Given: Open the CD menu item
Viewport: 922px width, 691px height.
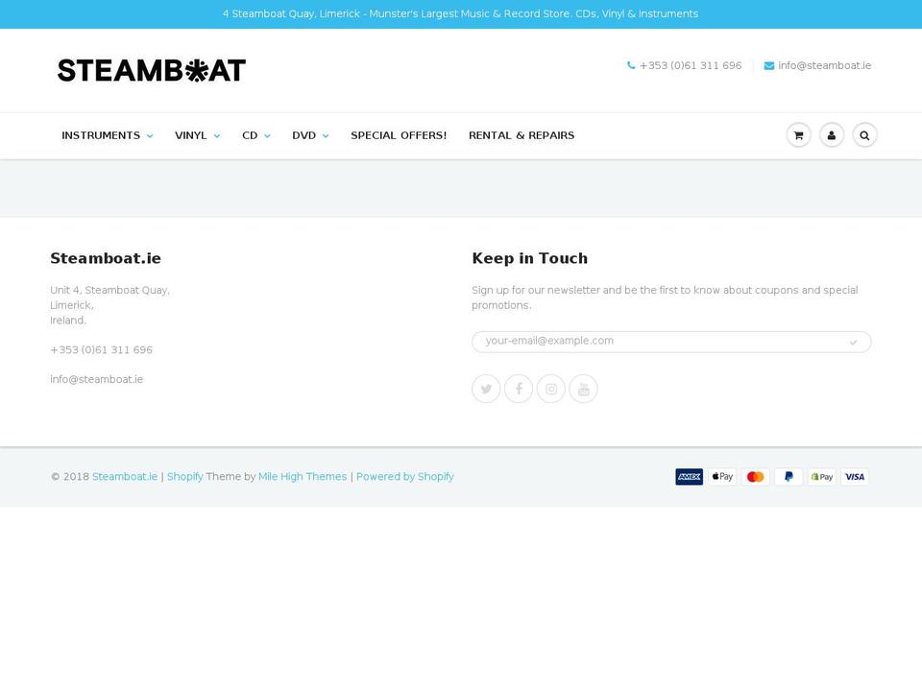Looking at the screenshot, I should click(x=250, y=135).
